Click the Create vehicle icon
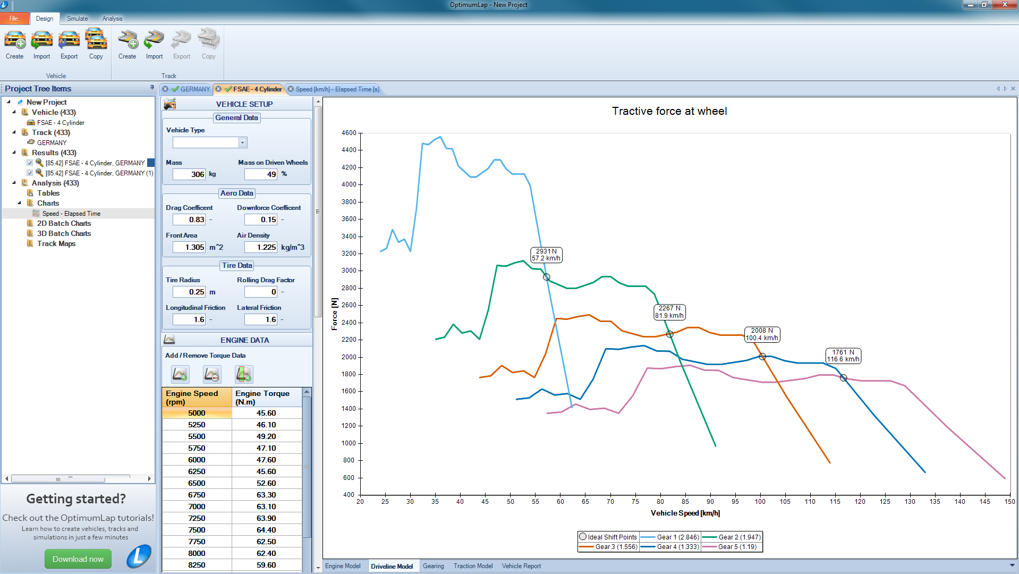 point(15,40)
